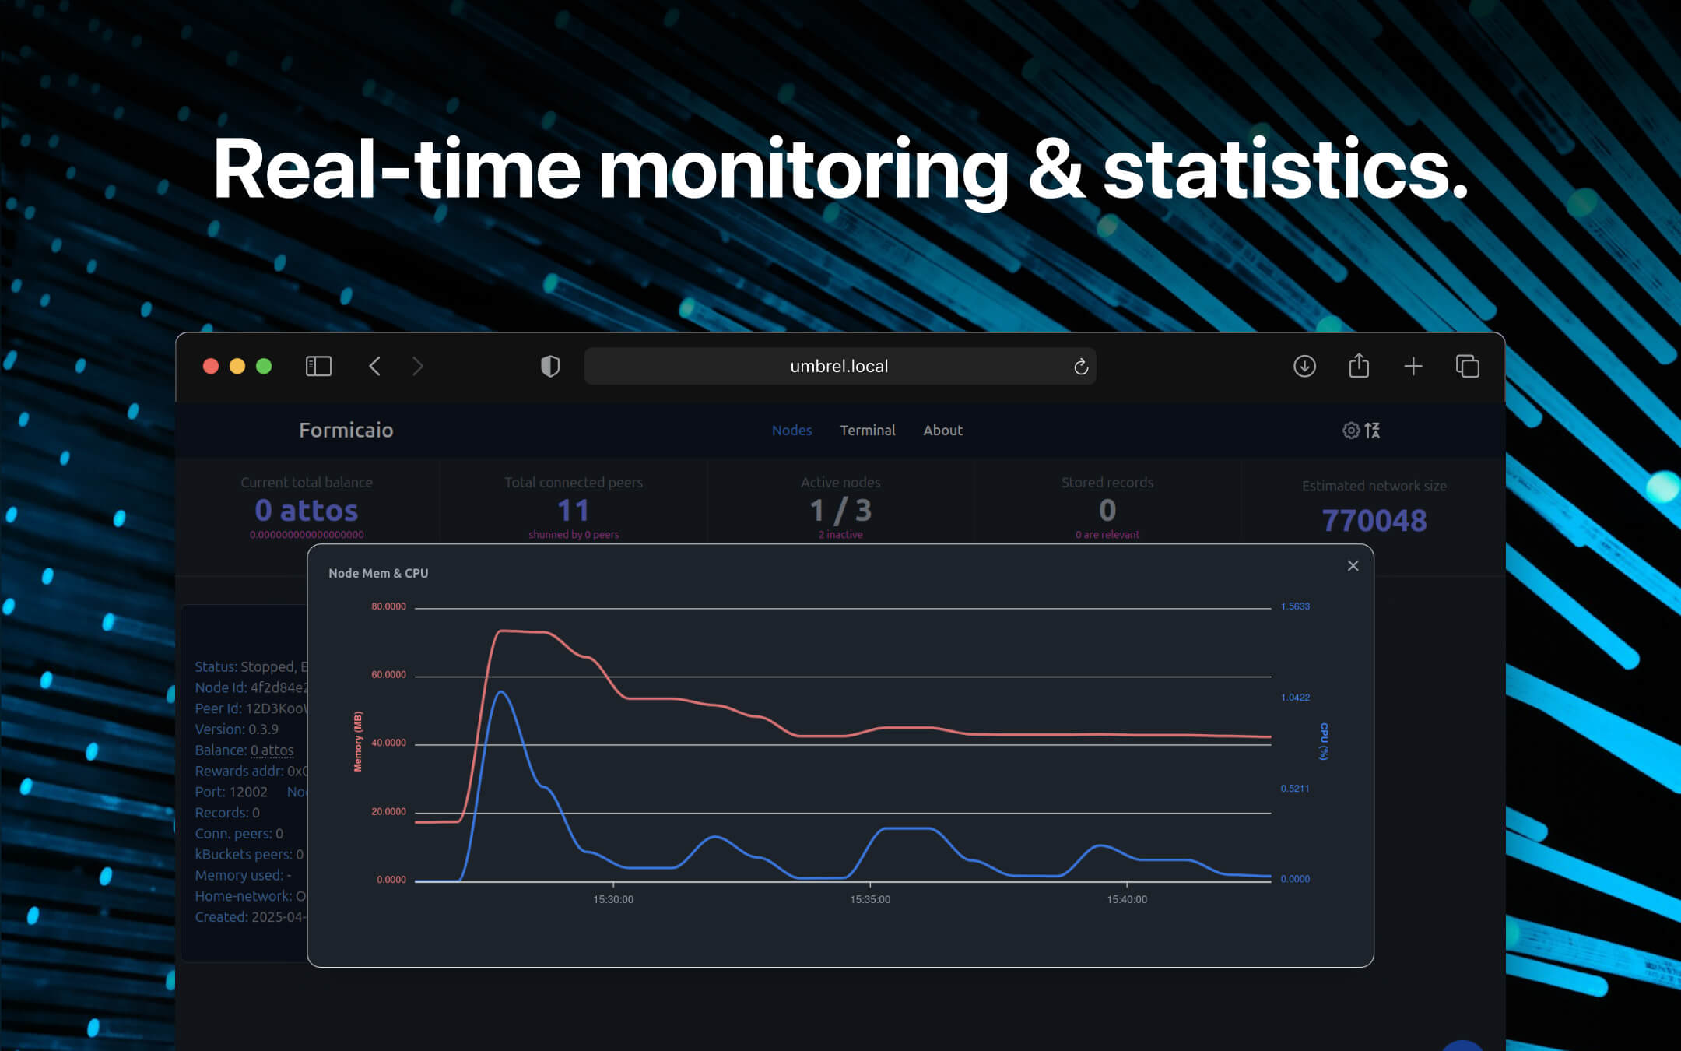Viewport: 1681px width, 1051px height.
Task: Open a new tab with the plus icon
Action: [x=1413, y=366]
